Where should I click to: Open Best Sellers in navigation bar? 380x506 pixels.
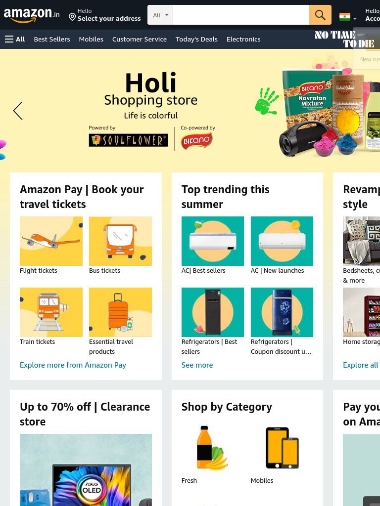coord(52,39)
